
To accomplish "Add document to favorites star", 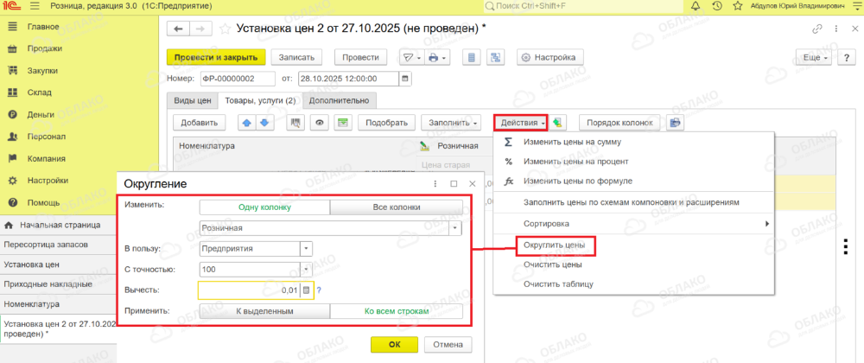I will click(x=225, y=29).
